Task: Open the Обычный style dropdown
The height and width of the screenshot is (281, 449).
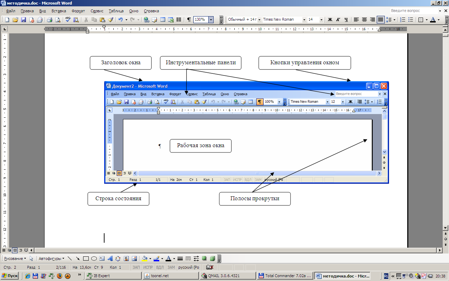Action: [259, 20]
